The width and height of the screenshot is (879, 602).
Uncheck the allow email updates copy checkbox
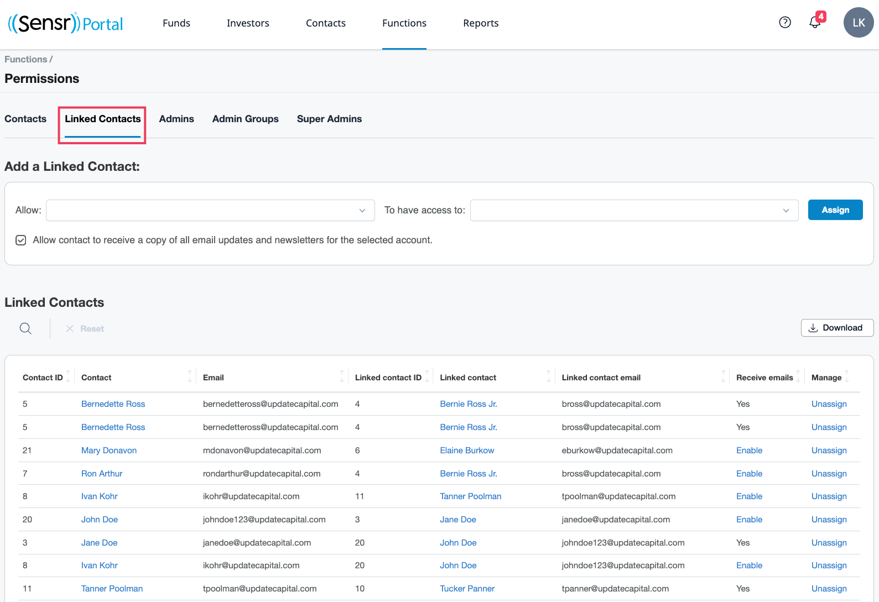tap(21, 240)
